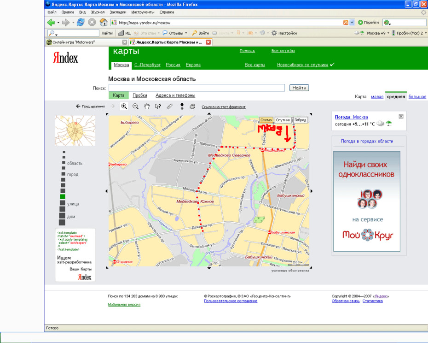Switch map view to Схема
This screenshot has width=428, height=343.
(x=266, y=120)
